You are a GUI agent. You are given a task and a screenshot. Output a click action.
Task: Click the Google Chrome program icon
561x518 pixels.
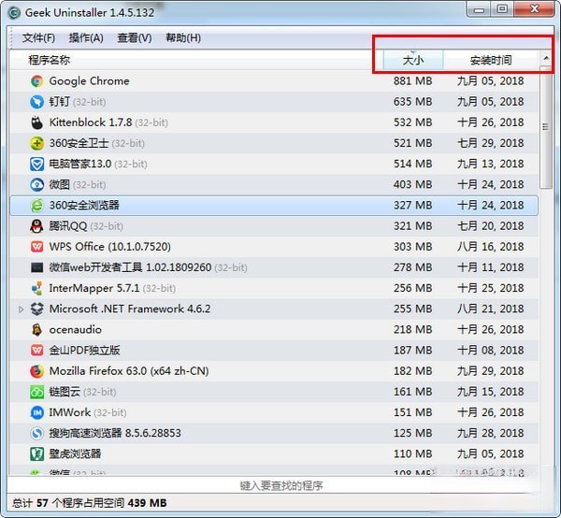click(36, 81)
